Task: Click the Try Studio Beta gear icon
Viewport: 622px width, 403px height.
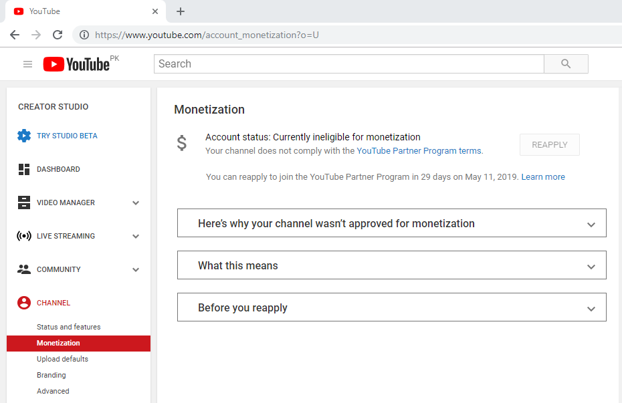Action: (x=24, y=136)
